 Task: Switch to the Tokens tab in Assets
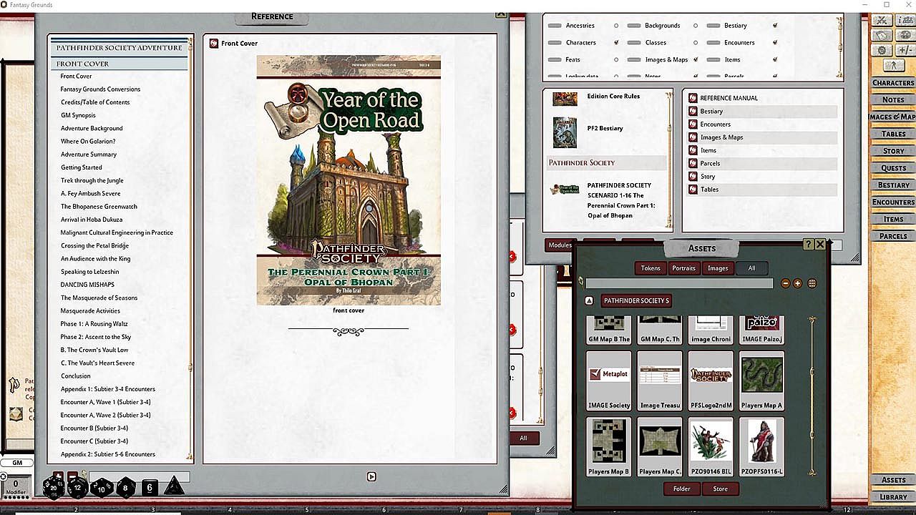click(x=651, y=268)
